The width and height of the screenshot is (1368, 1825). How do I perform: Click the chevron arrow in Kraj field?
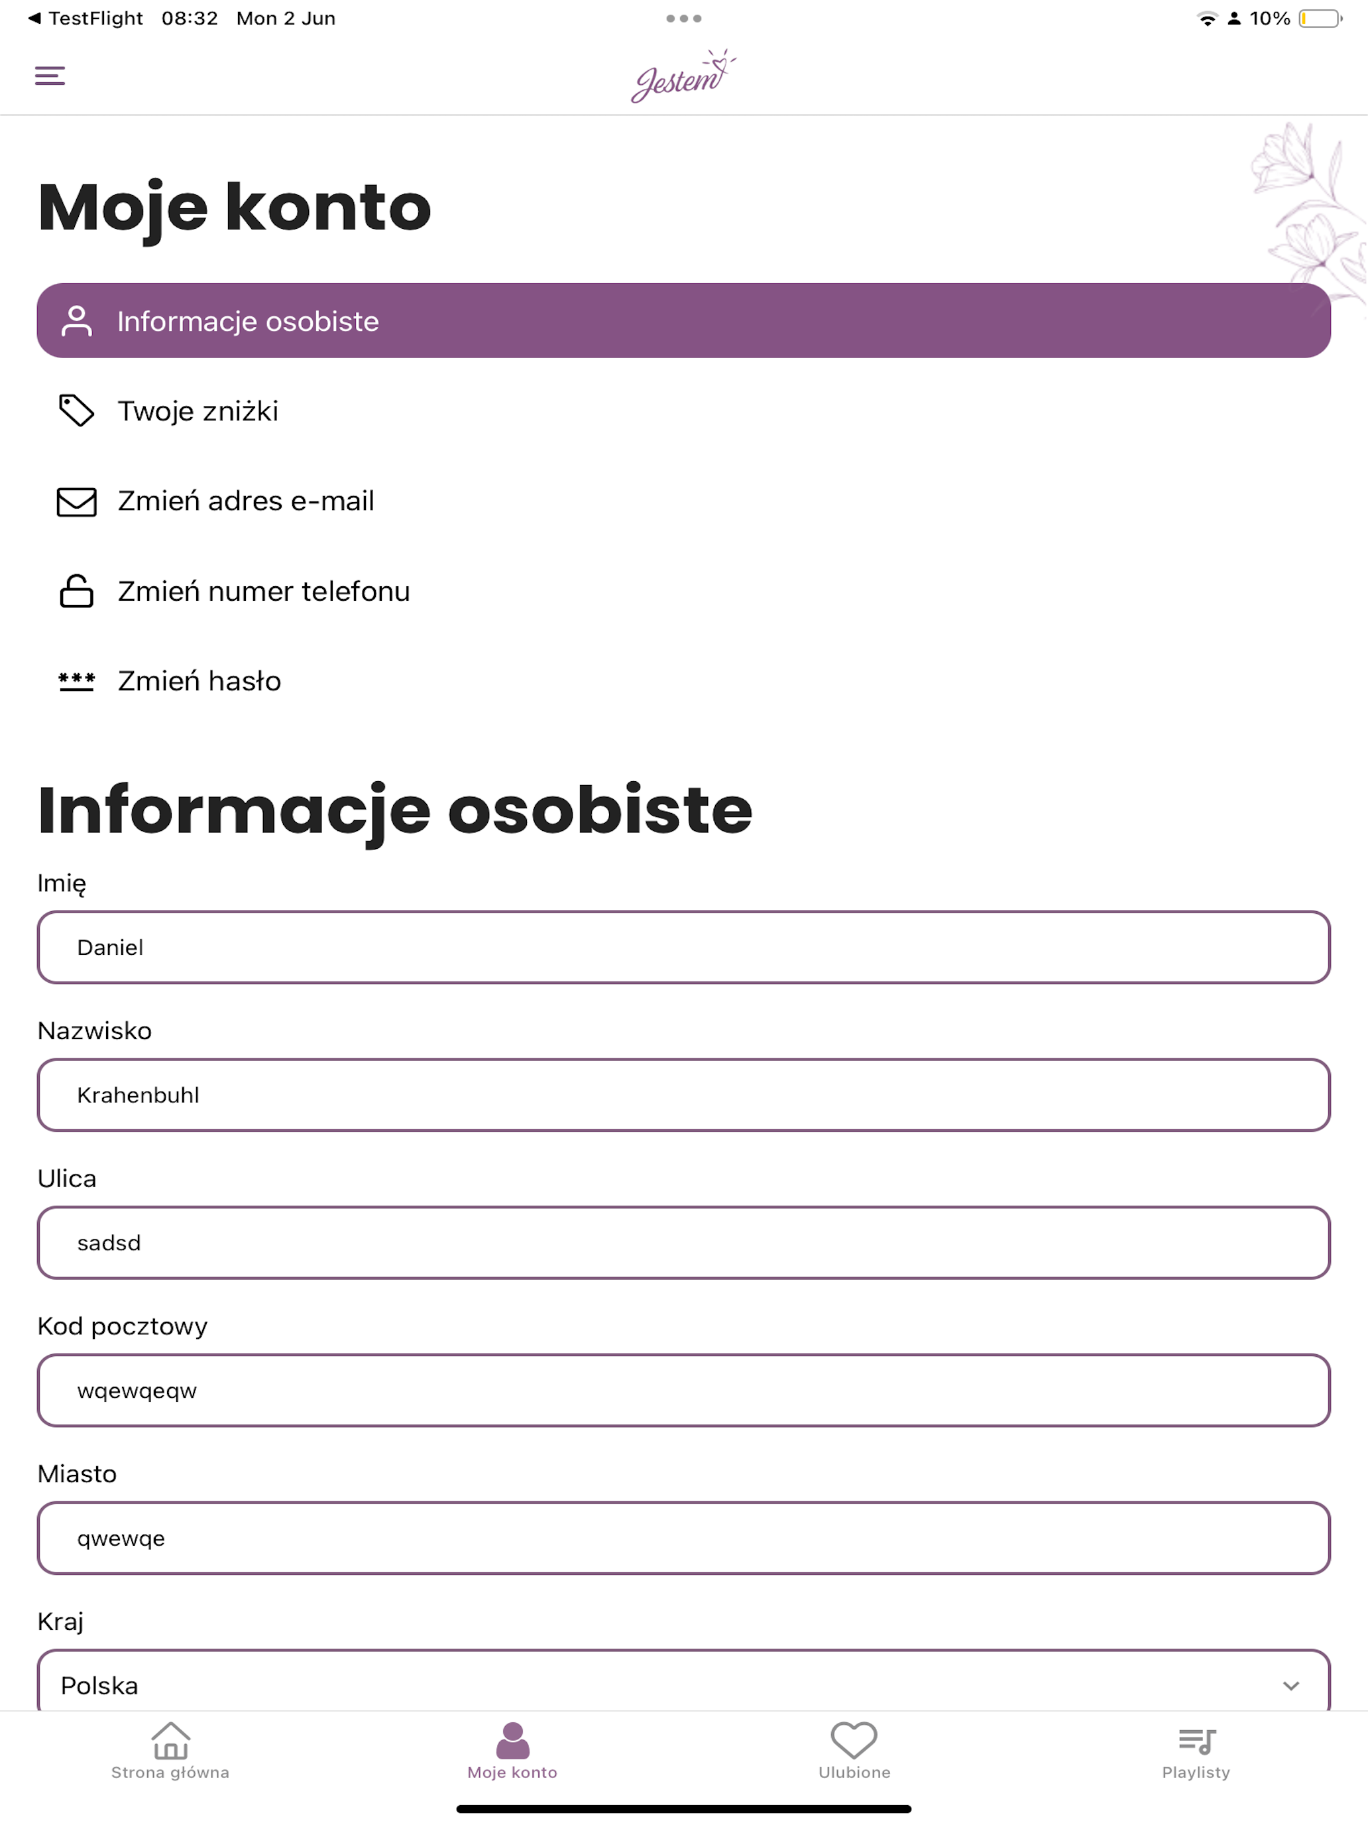coord(1290,1686)
